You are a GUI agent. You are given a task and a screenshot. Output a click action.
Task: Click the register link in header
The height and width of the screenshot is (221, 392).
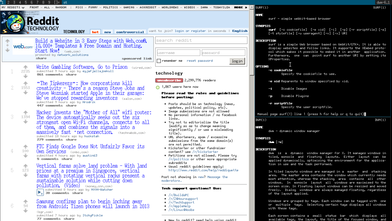[x=199, y=31]
